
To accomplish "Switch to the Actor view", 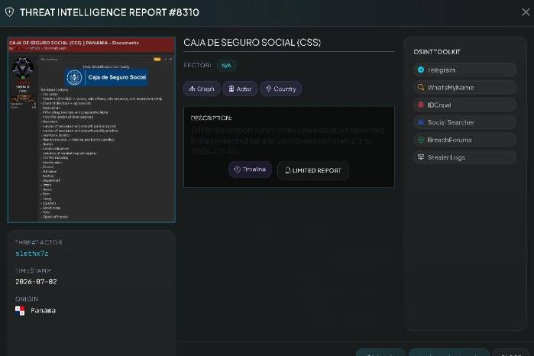I will (240, 89).
